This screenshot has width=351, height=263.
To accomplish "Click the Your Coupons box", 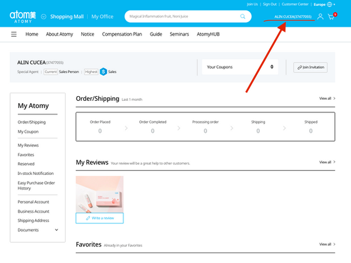I will 240,67.
